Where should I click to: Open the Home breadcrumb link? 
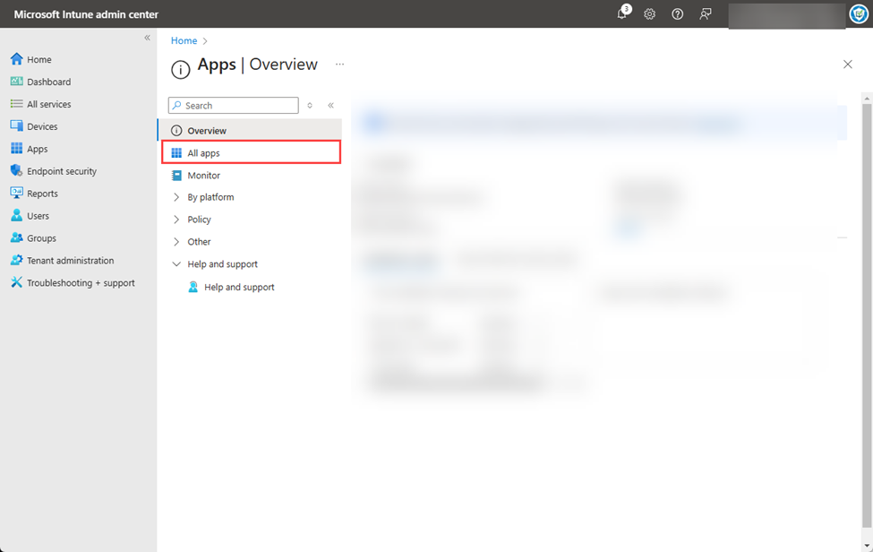[x=182, y=40]
